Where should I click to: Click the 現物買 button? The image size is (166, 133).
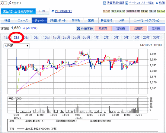point(103,29)
